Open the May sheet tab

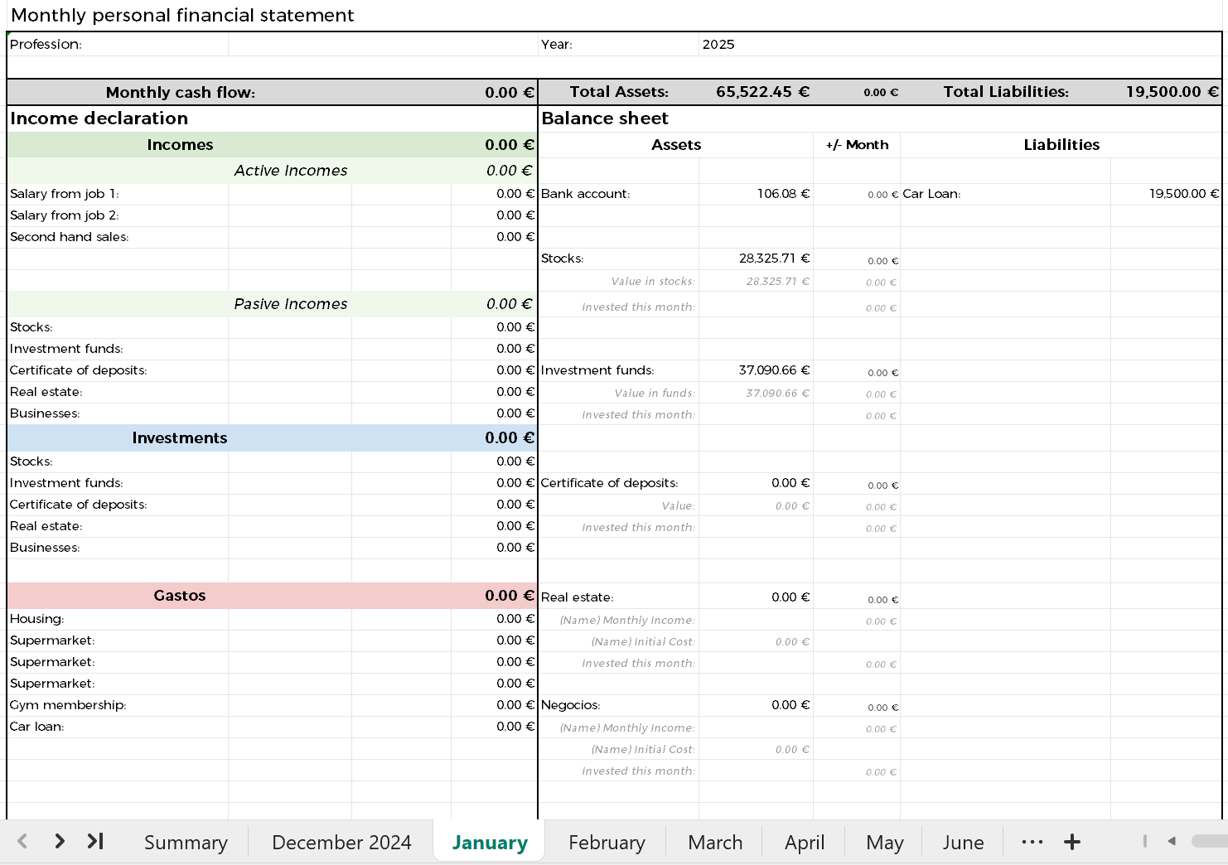[x=884, y=843]
